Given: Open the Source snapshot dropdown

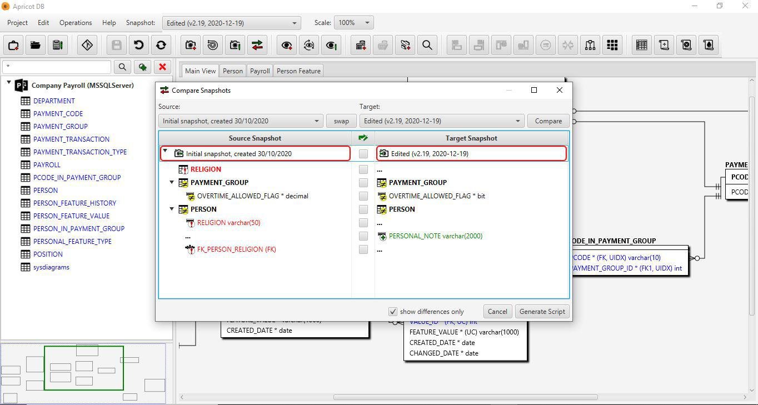Looking at the screenshot, I should pos(240,121).
